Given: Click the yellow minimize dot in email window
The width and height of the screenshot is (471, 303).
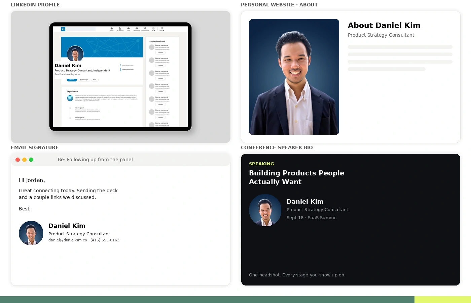Looking at the screenshot, I should pyautogui.click(x=25, y=160).
